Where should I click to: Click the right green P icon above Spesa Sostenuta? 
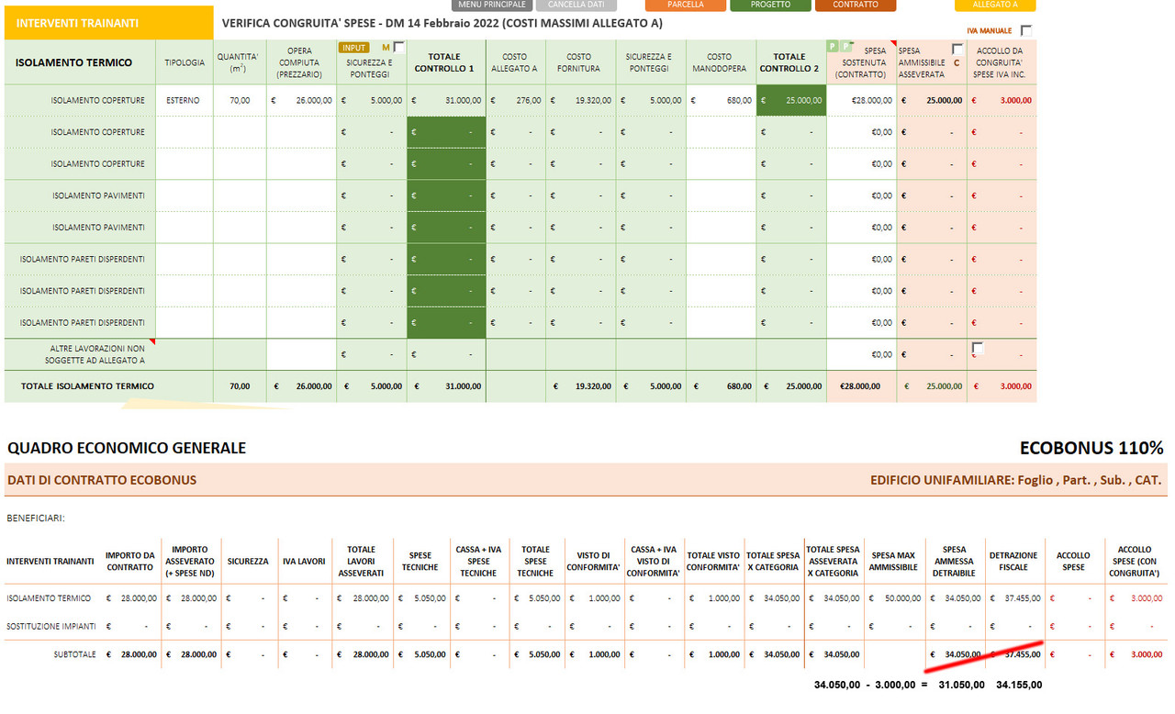click(x=845, y=46)
